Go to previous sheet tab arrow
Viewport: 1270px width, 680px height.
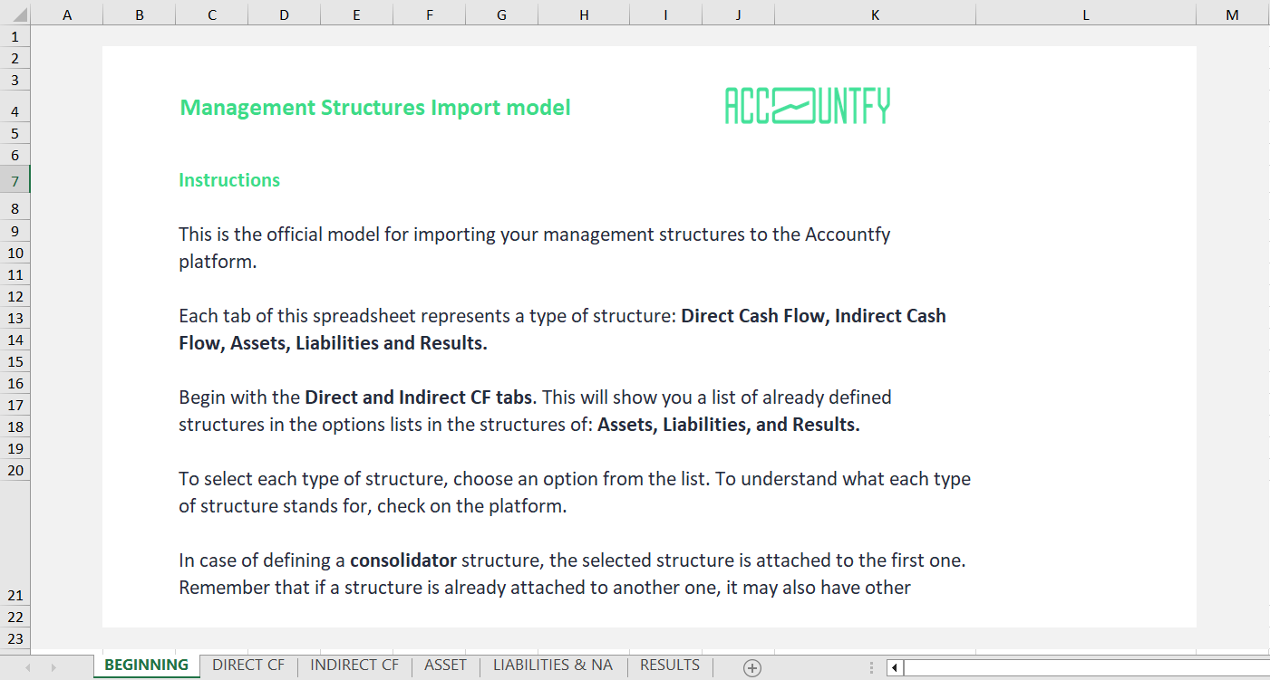pyautogui.click(x=28, y=667)
